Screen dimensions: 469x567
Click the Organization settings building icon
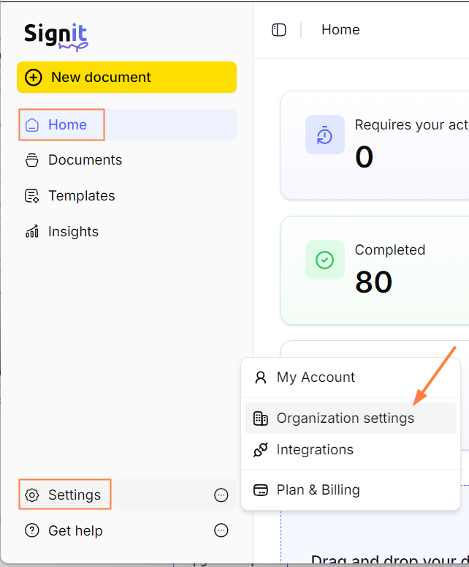tap(260, 418)
